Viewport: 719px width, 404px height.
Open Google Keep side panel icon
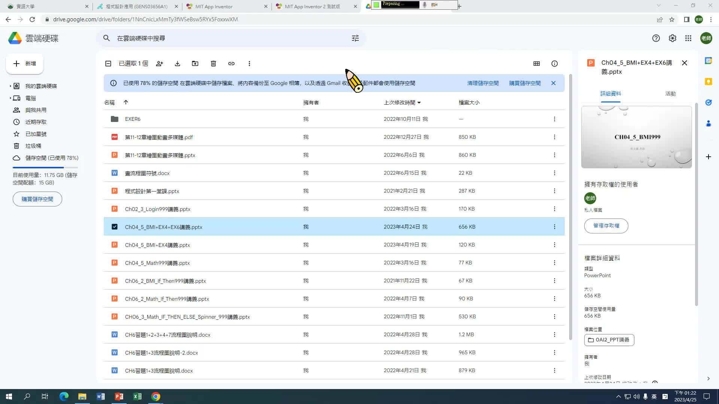(708, 82)
